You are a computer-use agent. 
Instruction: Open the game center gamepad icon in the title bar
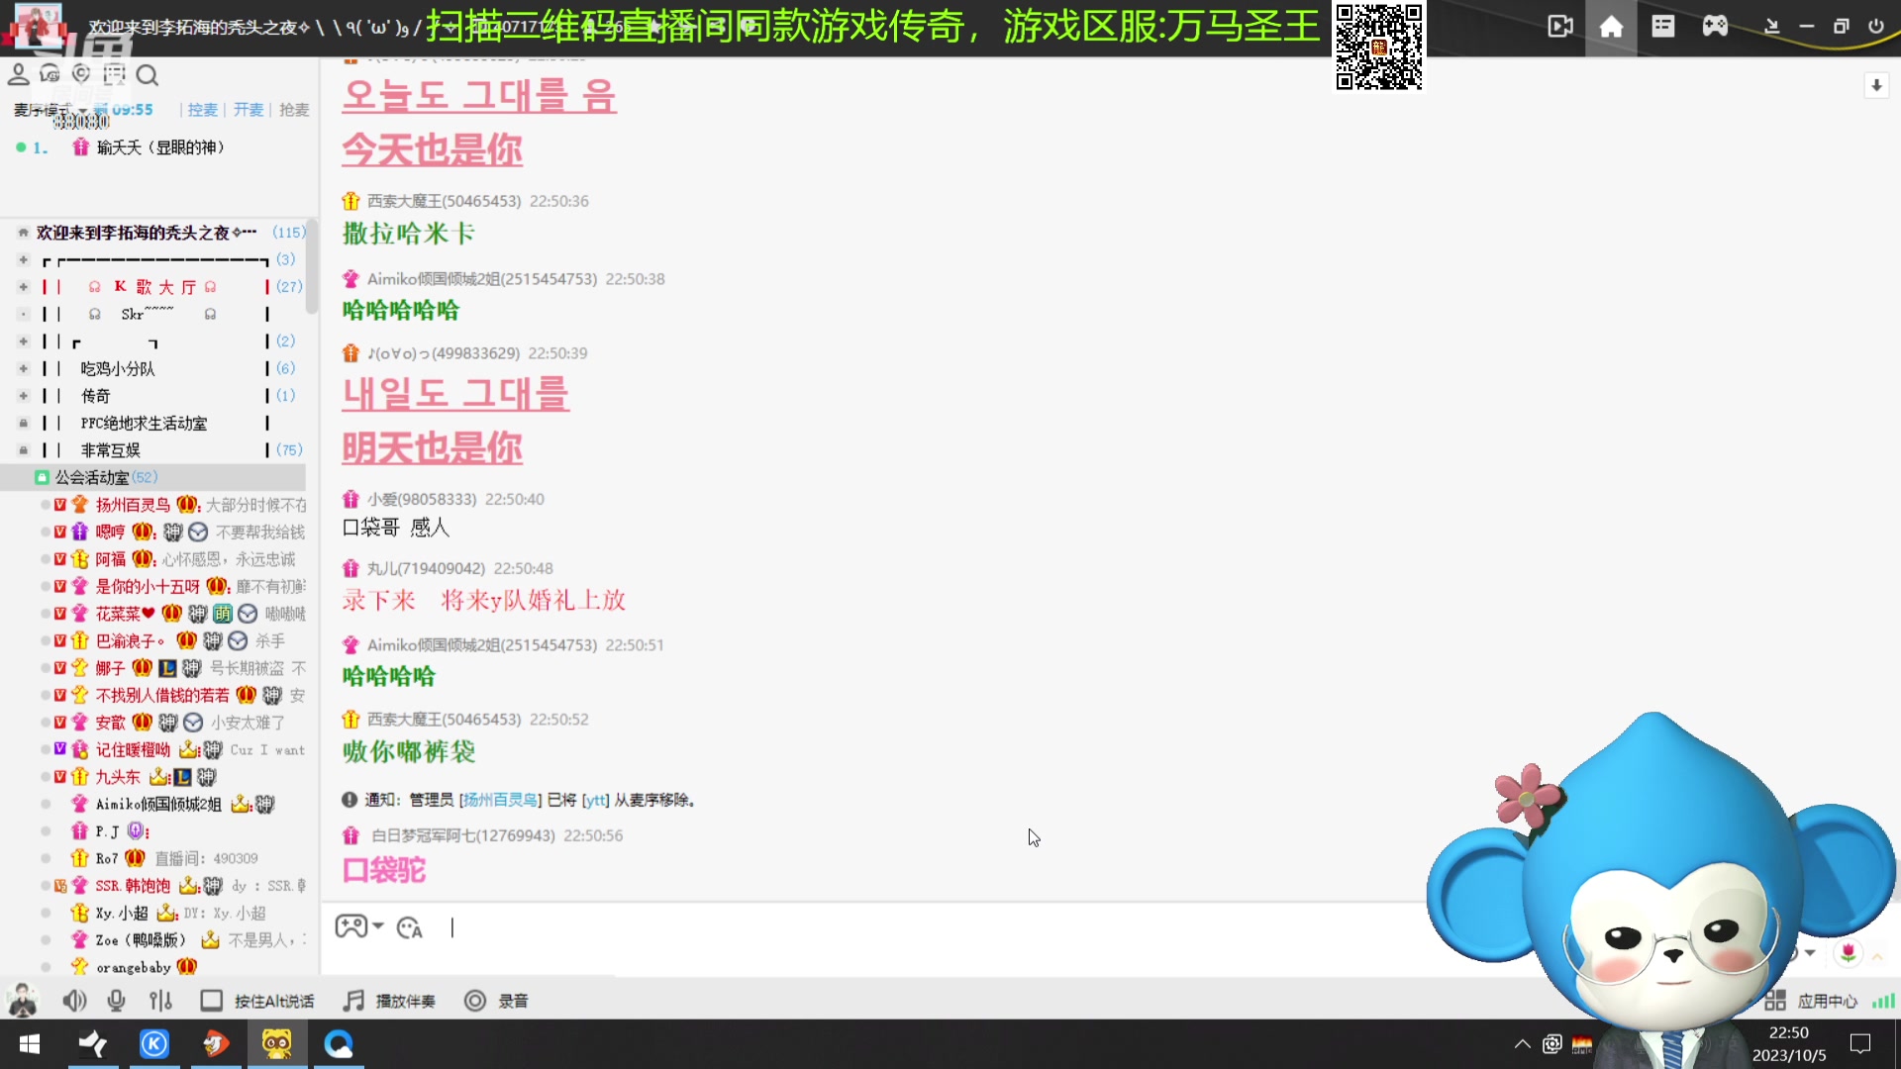[x=1716, y=27]
